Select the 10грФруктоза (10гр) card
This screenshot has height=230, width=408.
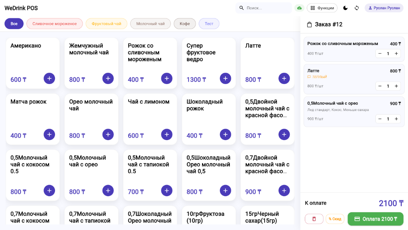[x=209, y=215]
